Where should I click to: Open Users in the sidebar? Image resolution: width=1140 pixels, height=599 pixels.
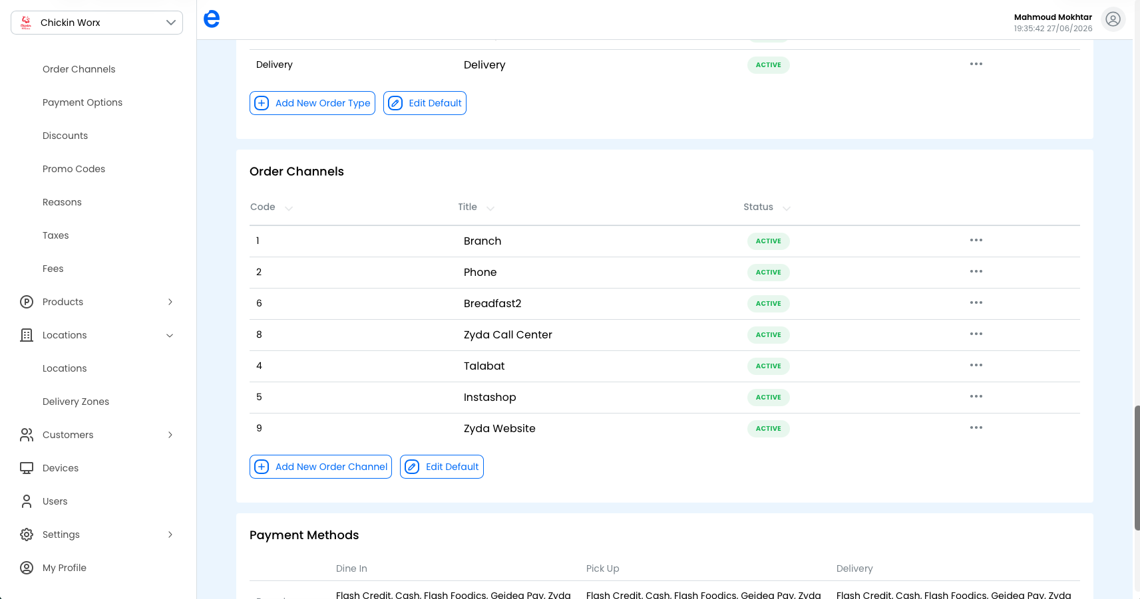pyautogui.click(x=55, y=501)
